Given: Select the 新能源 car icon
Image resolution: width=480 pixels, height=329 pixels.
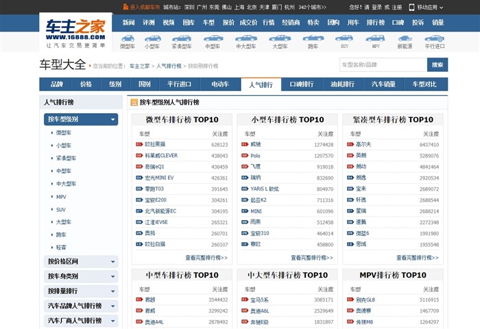Looking at the screenshot, I should tap(405, 38).
